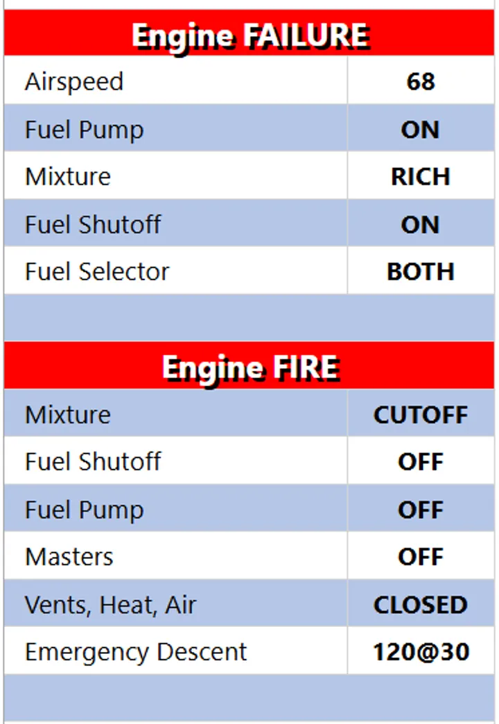Click the Masters OFF value
Image resolution: width=499 pixels, height=724 pixels.
point(421,557)
